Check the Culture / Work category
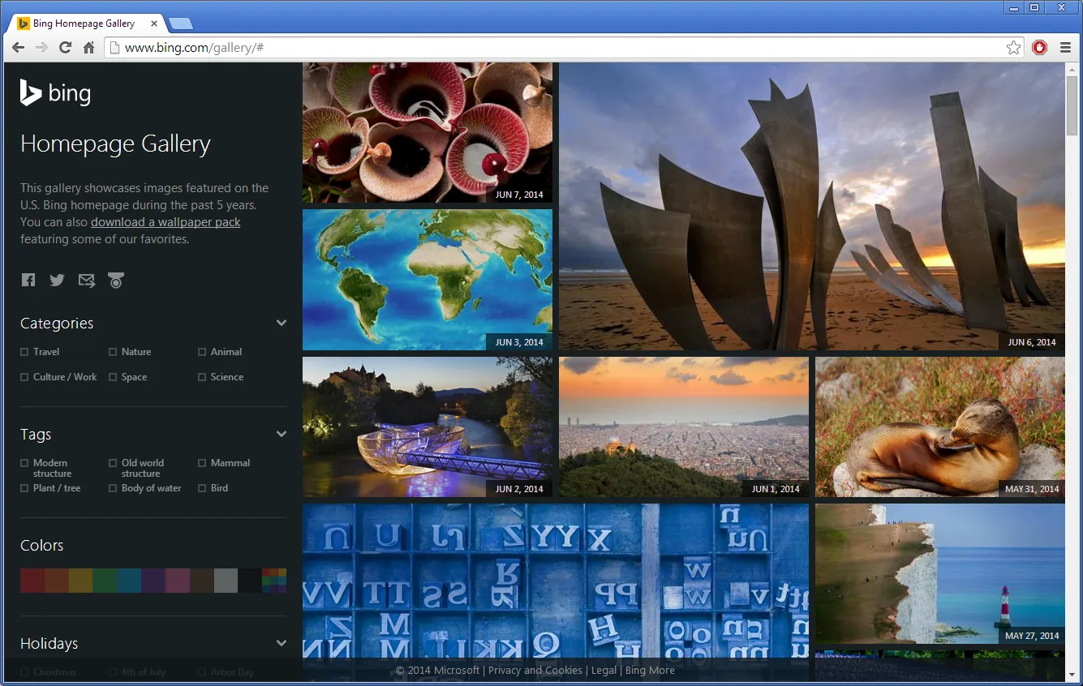 (24, 377)
